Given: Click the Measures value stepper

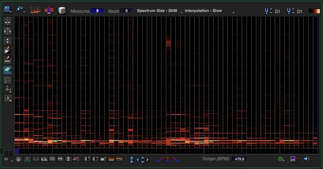Looking at the screenshot, I should click(x=97, y=11).
